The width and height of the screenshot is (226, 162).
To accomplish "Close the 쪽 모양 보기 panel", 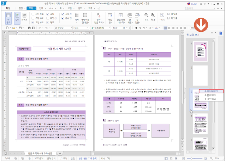I will click(x=216, y=33).
